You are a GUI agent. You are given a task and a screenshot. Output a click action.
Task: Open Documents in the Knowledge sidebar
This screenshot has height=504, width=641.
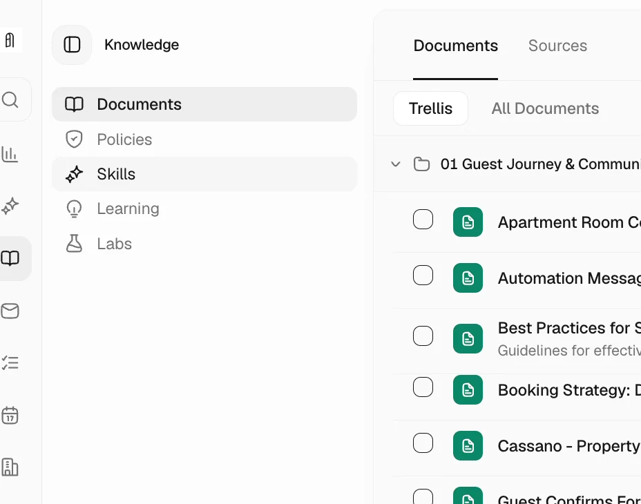click(204, 104)
